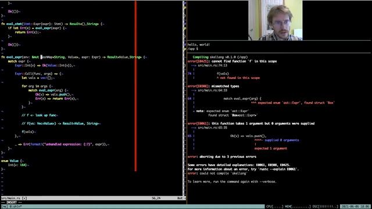Click the 'rustc --explain E0061' suggestion line
The height and width of the screenshot is (209, 372).
tap(243, 169)
